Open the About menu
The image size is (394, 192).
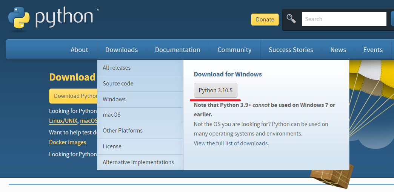pos(79,50)
